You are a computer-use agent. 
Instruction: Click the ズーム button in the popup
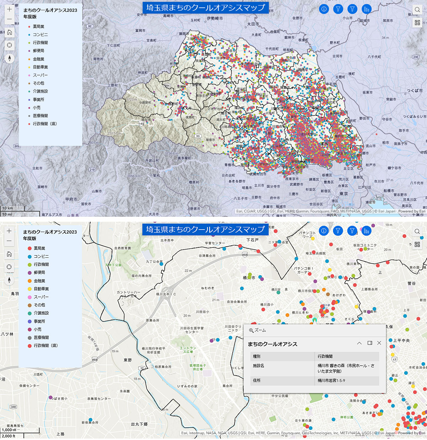point(258,330)
